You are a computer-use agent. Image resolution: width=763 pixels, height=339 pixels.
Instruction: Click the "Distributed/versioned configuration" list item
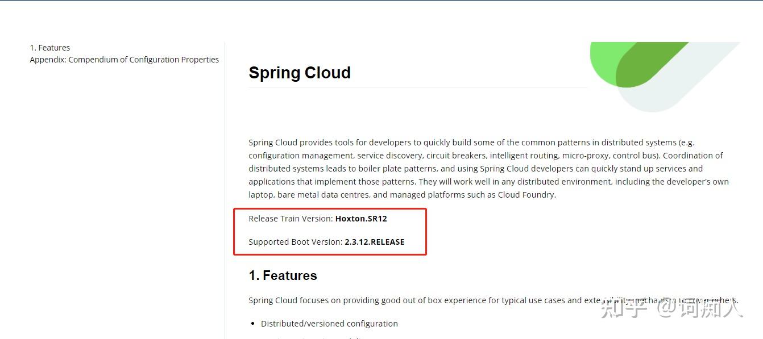[329, 324]
